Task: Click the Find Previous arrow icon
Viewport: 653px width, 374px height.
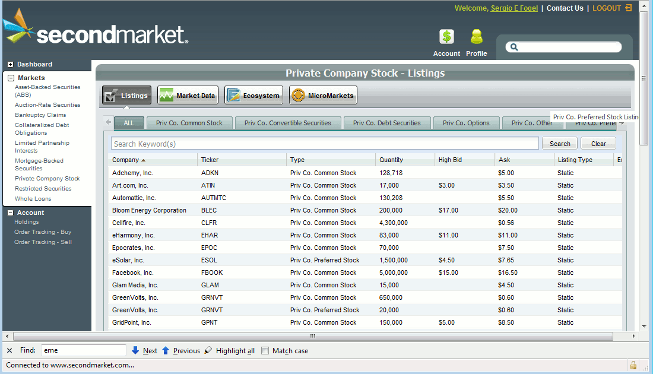Action: point(166,351)
